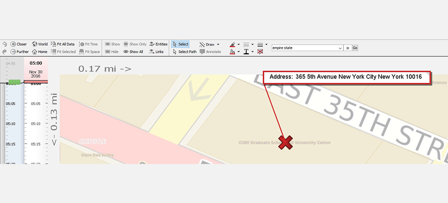Click the line thickness icon

[260, 45]
